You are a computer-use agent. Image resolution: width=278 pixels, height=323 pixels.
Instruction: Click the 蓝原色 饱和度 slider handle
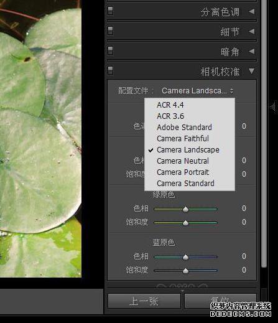click(185, 271)
